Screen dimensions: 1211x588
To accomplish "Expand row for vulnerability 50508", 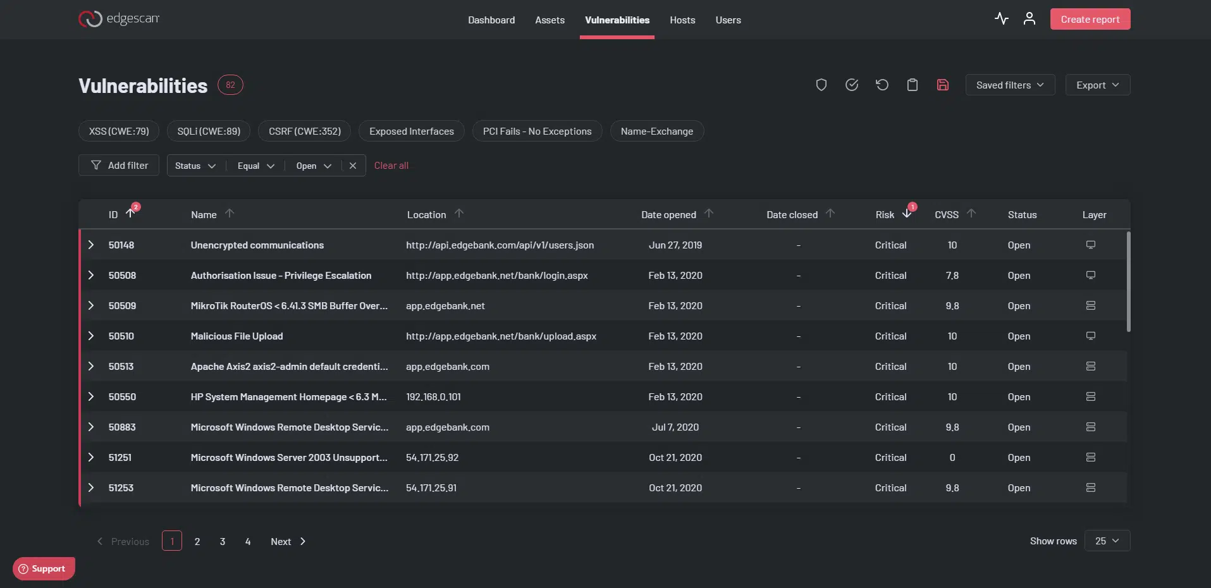I will [x=91, y=275].
